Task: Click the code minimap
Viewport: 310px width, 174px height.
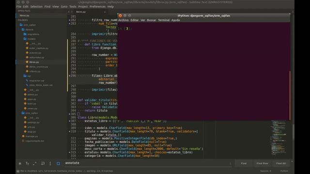Action: tap(279, 137)
